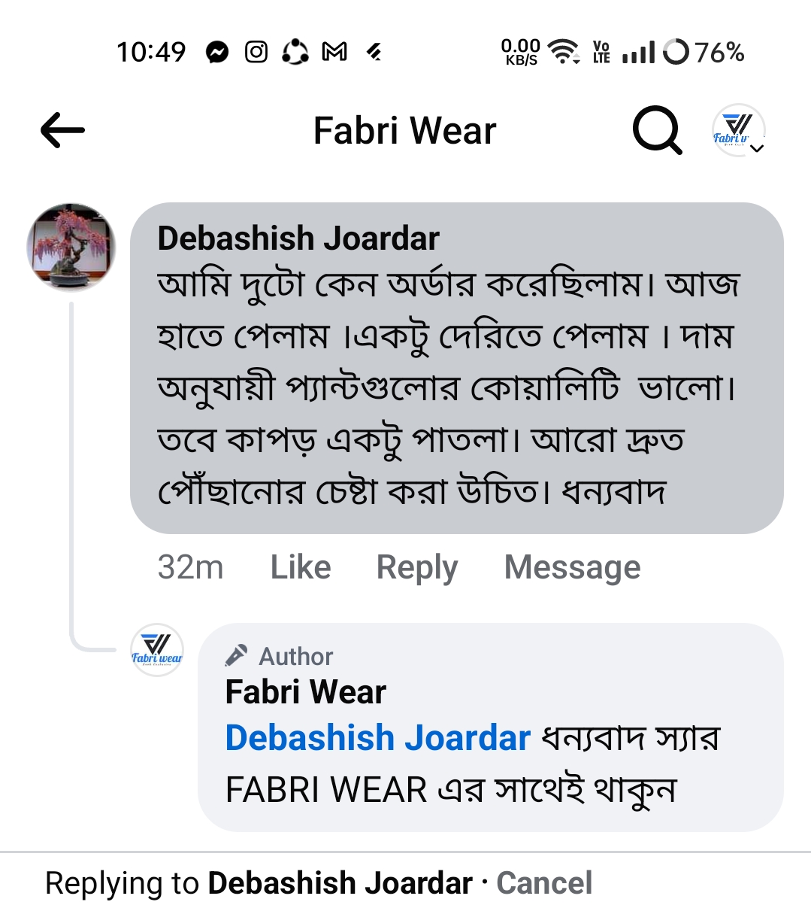This screenshot has width=811, height=905.
Task: Tap Fabri Wear author name in reply
Action: click(306, 692)
